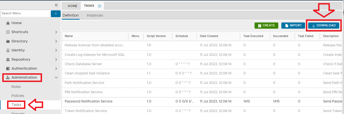The height and width of the screenshot is (114, 344).
Task: Clear the menu search with X button
Action: click(56, 13)
